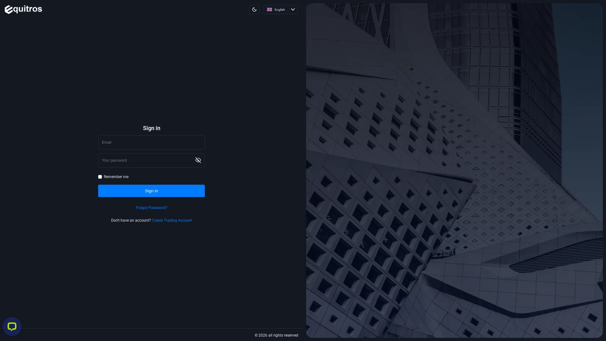Click the Don't have an account text
The image size is (606, 341).
[x=131, y=220]
